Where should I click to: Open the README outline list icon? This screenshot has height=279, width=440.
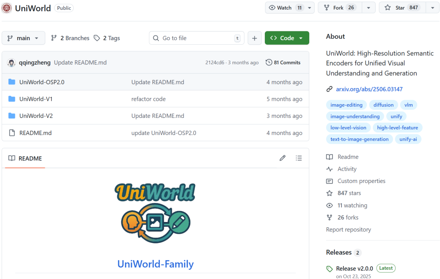tap(299, 158)
